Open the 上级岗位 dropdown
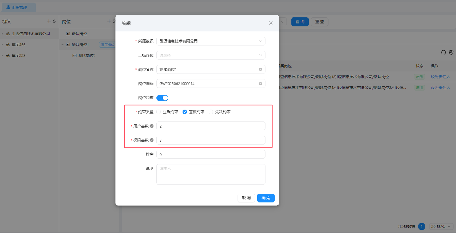 pyautogui.click(x=211, y=55)
